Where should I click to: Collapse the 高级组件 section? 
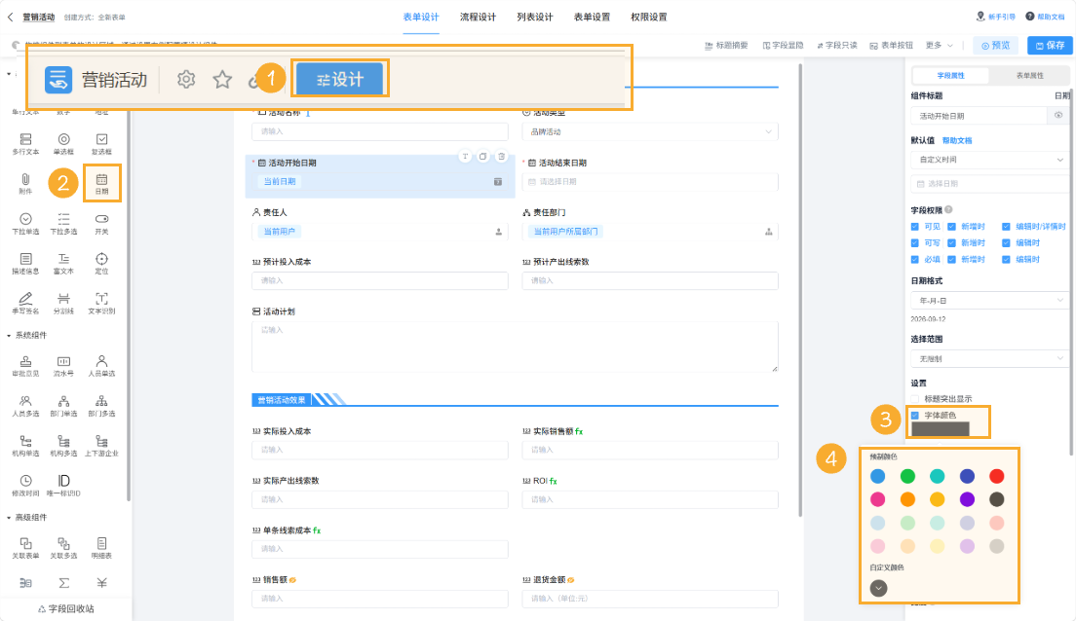tap(26, 518)
